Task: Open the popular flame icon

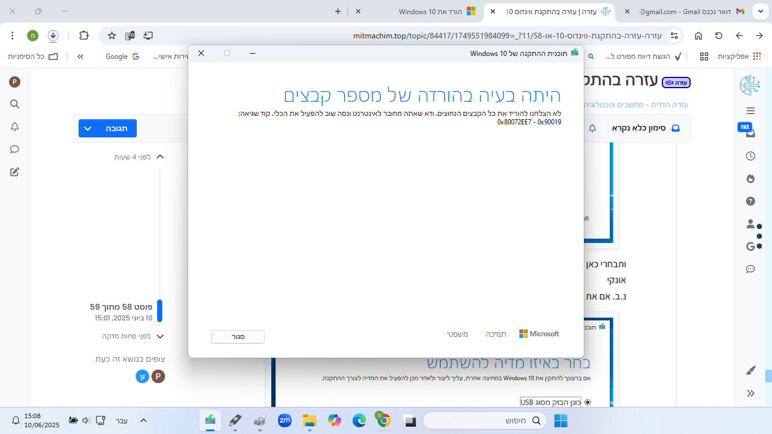Action: pyautogui.click(x=751, y=179)
